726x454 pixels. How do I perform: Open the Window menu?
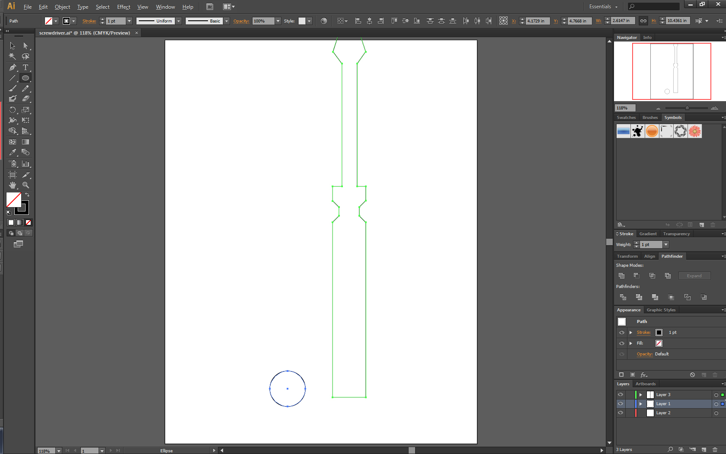[x=165, y=7]
